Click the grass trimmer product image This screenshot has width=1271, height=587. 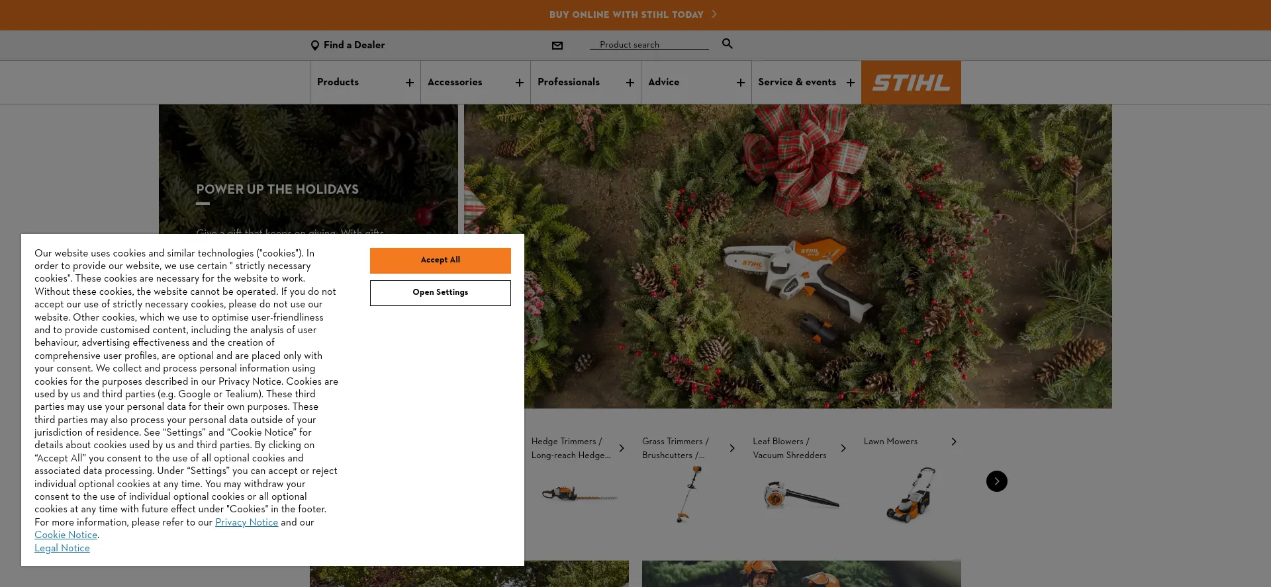[x=688, y=494]
